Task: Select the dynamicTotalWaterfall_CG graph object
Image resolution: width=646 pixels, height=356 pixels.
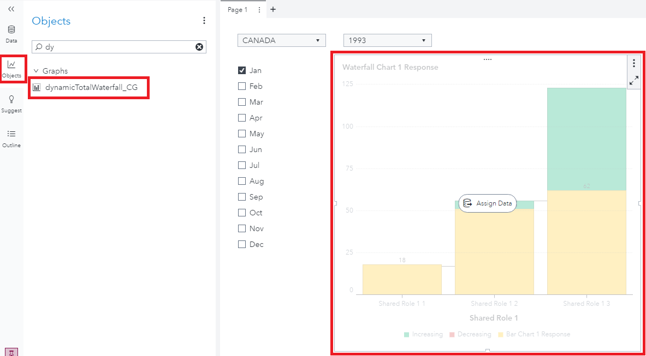Action: point(88,87)
